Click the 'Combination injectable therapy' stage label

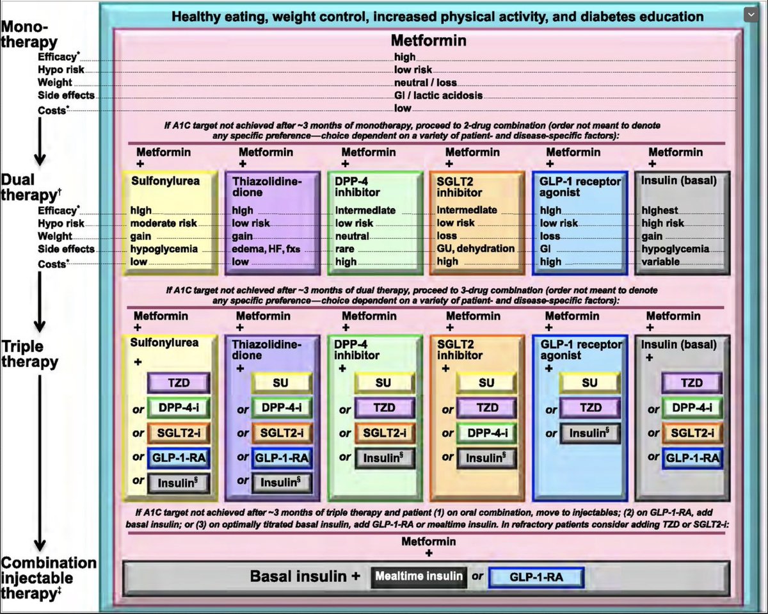[x=49, y=579]
